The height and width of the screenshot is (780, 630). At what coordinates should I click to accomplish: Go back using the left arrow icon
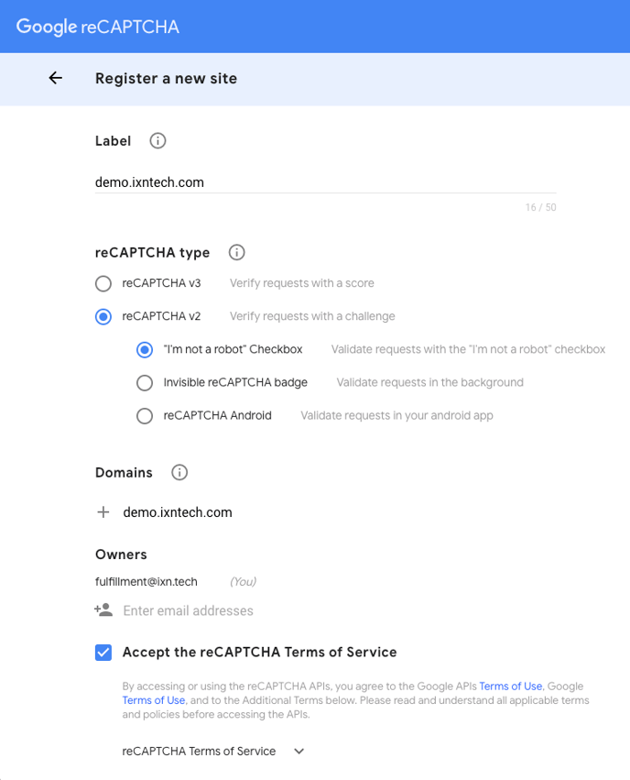(56, 78)
